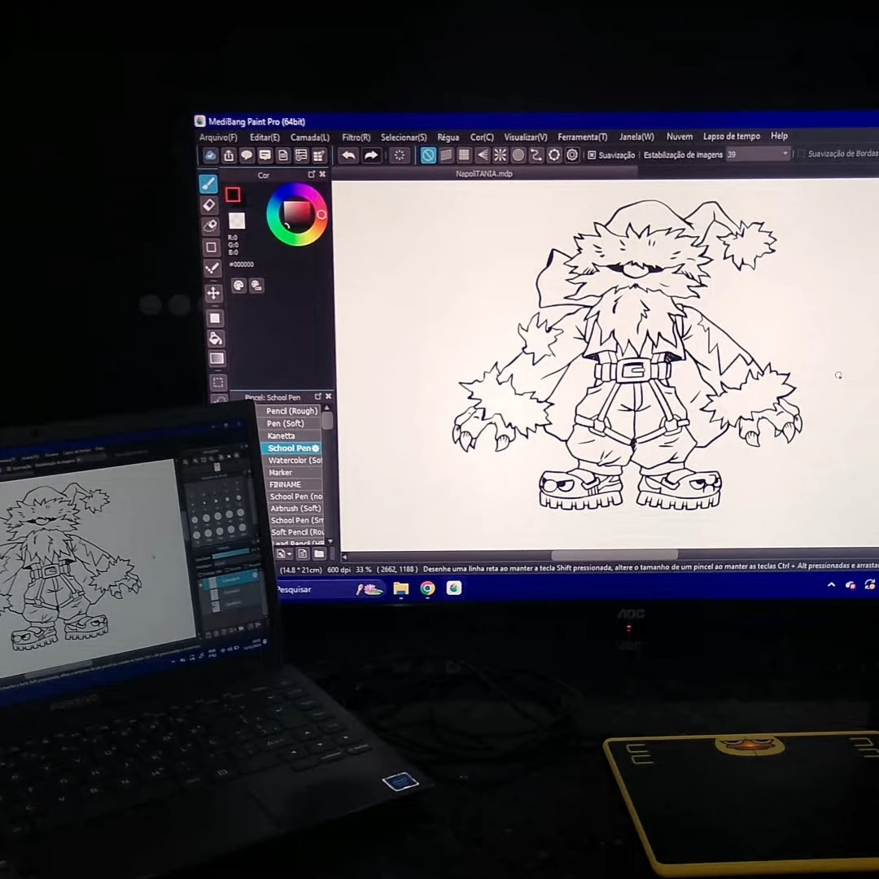
Task: Enable the vanishing point snap guide
Action: click(482, 155)
